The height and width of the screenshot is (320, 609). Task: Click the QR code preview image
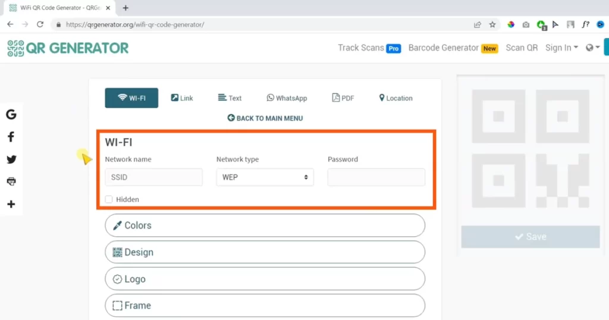[x=530, y=149]
